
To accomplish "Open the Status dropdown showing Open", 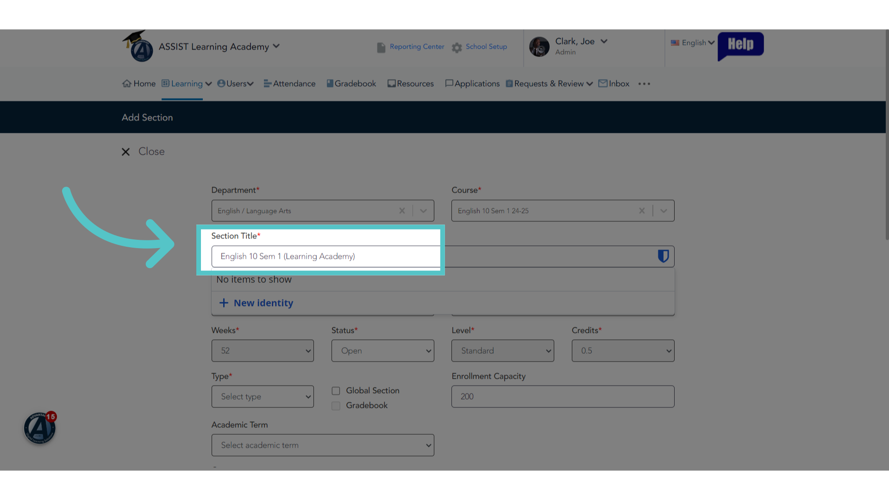I will pos(382,350).
